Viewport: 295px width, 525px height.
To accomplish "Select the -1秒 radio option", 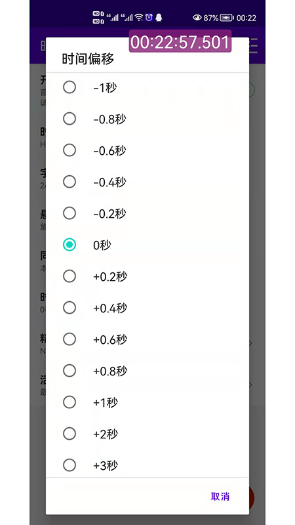I will pyautogui.click(x=147, y=88).
